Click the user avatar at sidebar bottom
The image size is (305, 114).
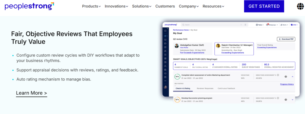(x=165, y=87)
